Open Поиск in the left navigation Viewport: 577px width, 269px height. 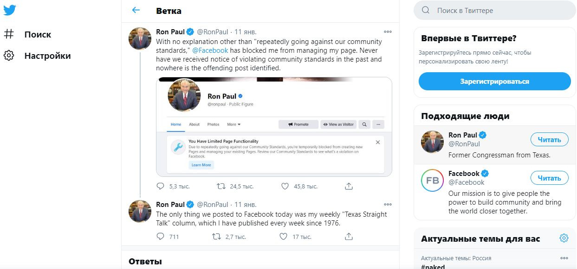38,34
